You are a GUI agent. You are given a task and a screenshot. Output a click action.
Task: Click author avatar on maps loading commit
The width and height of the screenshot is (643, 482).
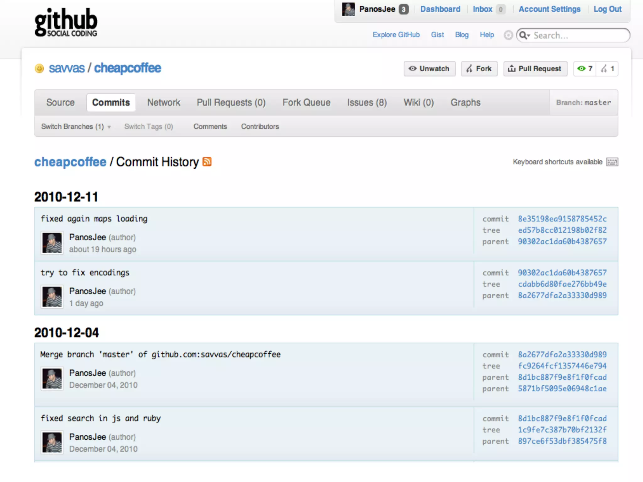[52, 243]
